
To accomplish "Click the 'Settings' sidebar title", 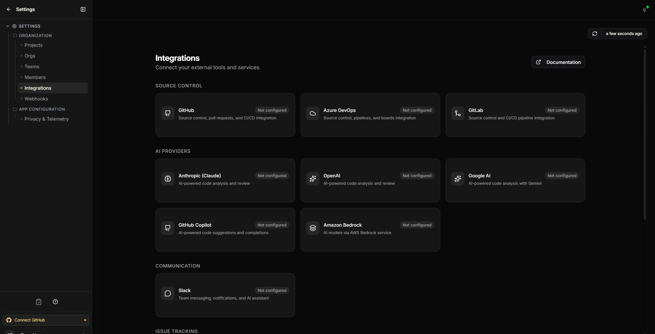I will click(x=25, y=9).
